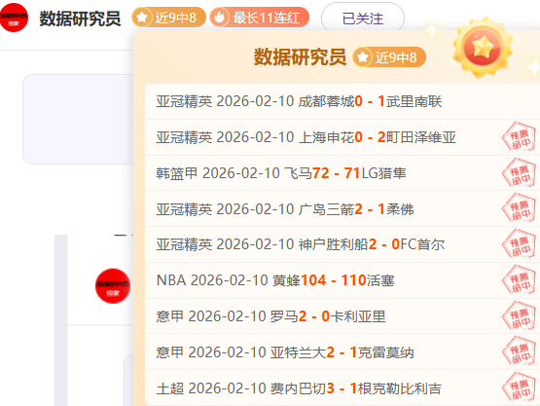Open NBA match 黄蜂 104-110 活塞 row

[x=342, y=280]
